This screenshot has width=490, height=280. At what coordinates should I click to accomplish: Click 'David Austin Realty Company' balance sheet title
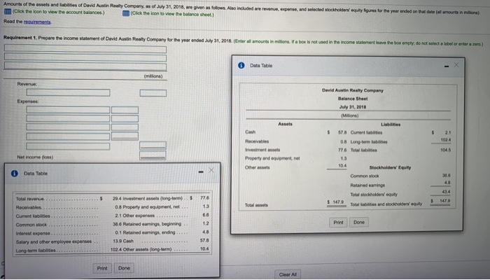pyautogui.click(x=353, y=90)
